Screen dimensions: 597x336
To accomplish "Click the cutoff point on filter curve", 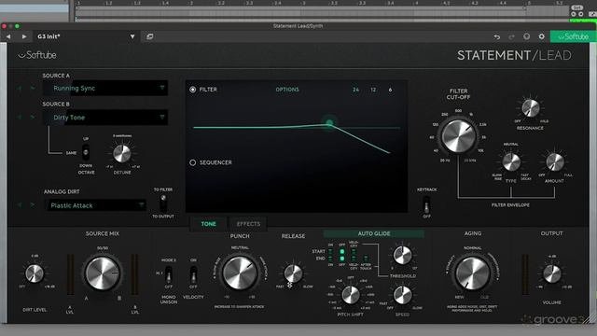I will tap(329, 123).
